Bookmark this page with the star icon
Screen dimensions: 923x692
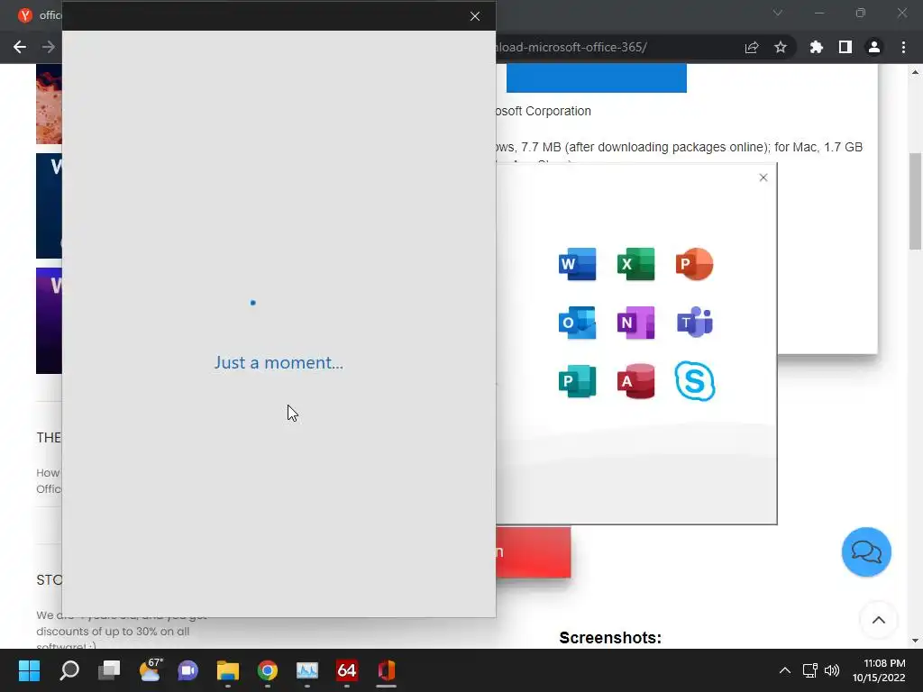781,47
